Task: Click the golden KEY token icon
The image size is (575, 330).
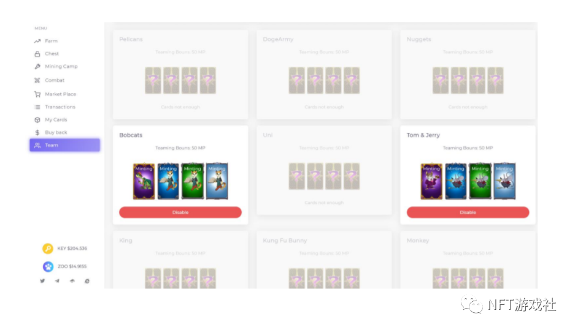Action: 48,249
